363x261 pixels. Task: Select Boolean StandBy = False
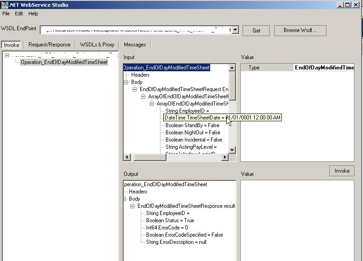[x=193, y=125]
